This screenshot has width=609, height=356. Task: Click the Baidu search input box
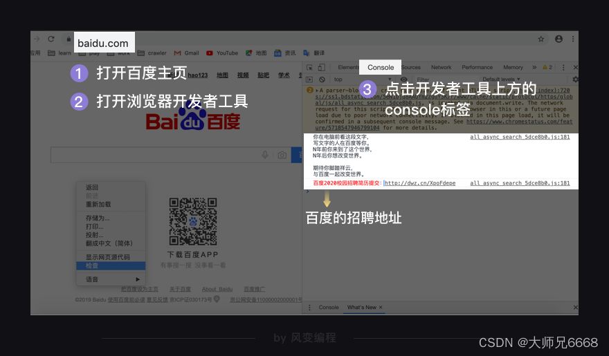click(171, 155)
